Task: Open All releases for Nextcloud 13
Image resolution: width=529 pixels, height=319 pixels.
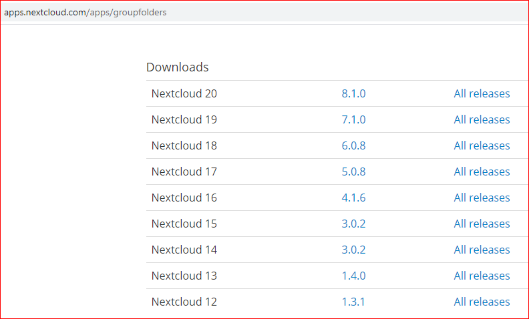Action: (482, 276)
